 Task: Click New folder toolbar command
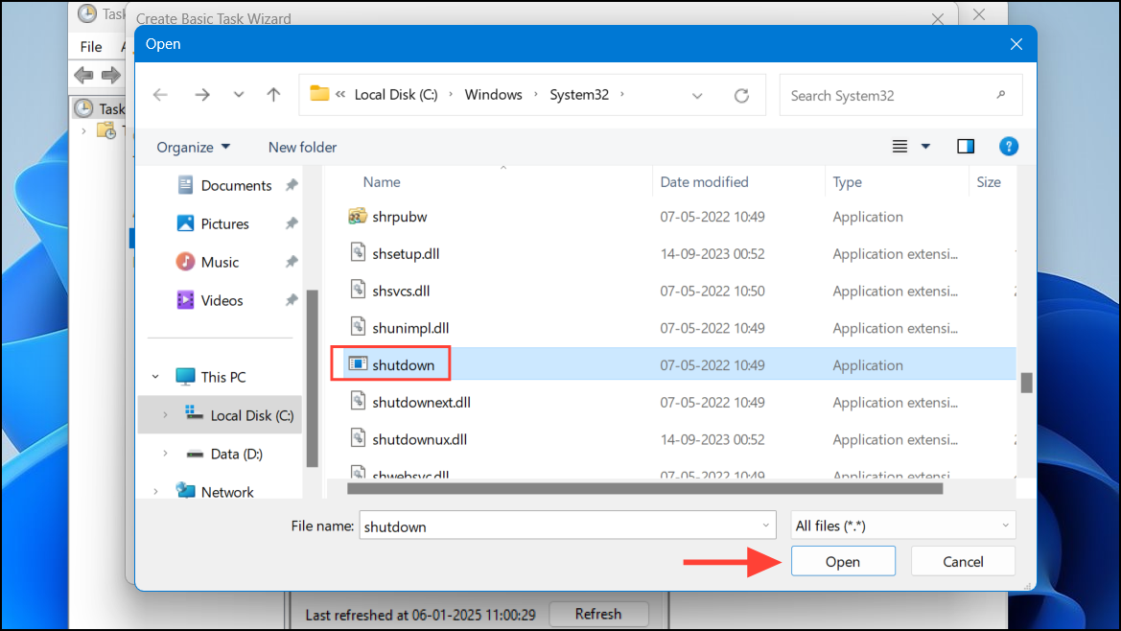302,148
